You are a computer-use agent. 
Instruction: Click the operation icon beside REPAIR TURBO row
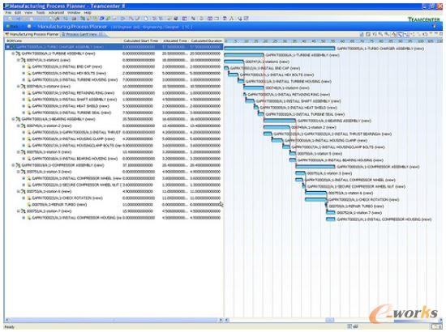[x=28, y=205]
